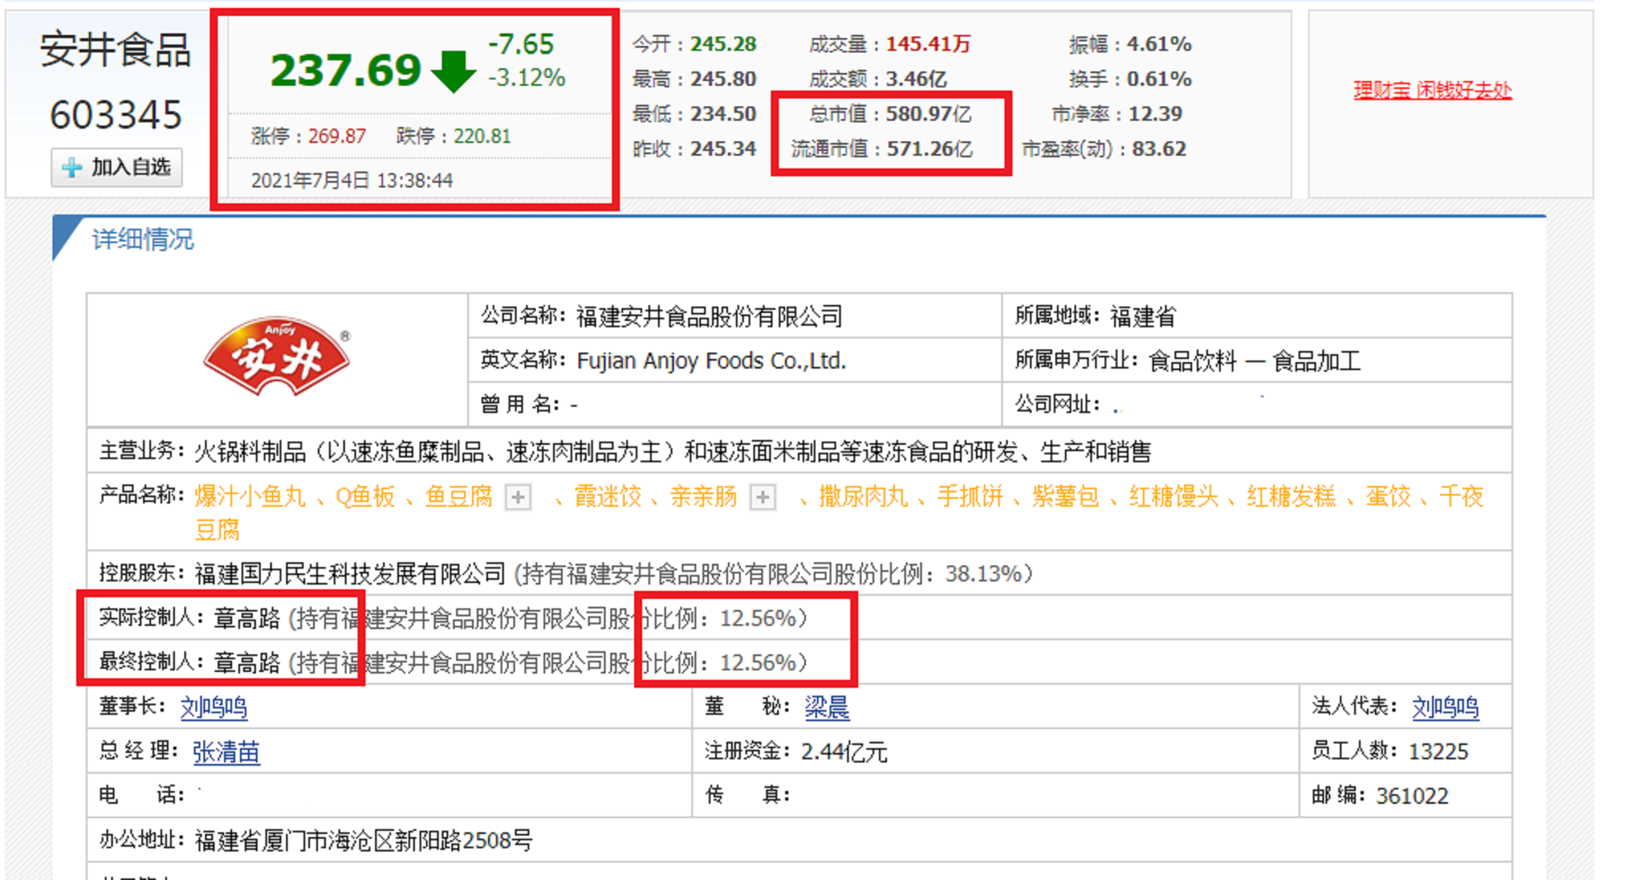Viewport: 1626px width, 880px height.
Task: Open secretary 梁晨 profile link
Action: coord(827,707)
